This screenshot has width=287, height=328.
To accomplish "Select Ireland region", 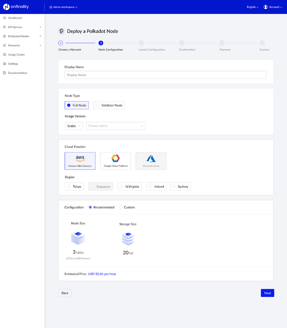I will [x=156, y=187].
